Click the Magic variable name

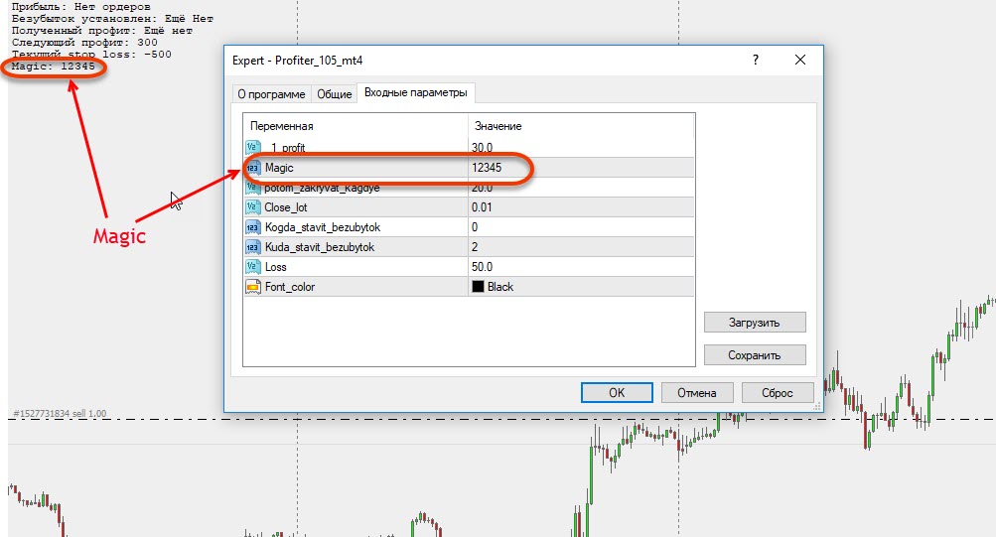279,168
